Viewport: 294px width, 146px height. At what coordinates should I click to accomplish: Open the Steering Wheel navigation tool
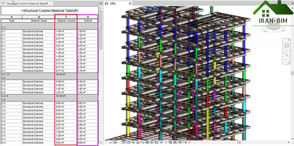287,45
